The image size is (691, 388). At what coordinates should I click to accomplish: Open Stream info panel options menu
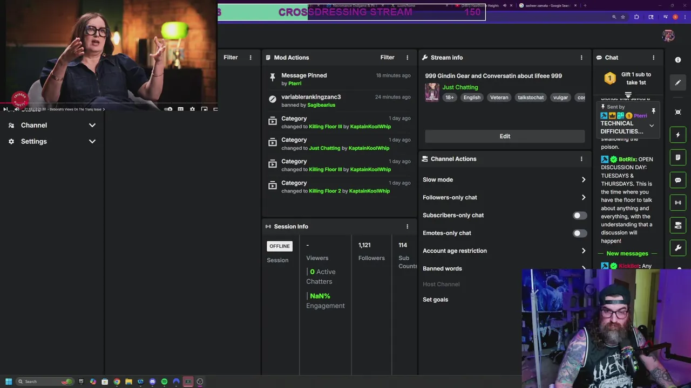pyautogui.click(x=581, y=58)
